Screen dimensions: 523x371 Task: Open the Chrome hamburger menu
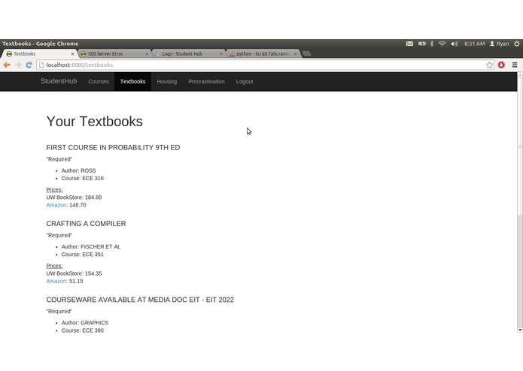point(515,65)
